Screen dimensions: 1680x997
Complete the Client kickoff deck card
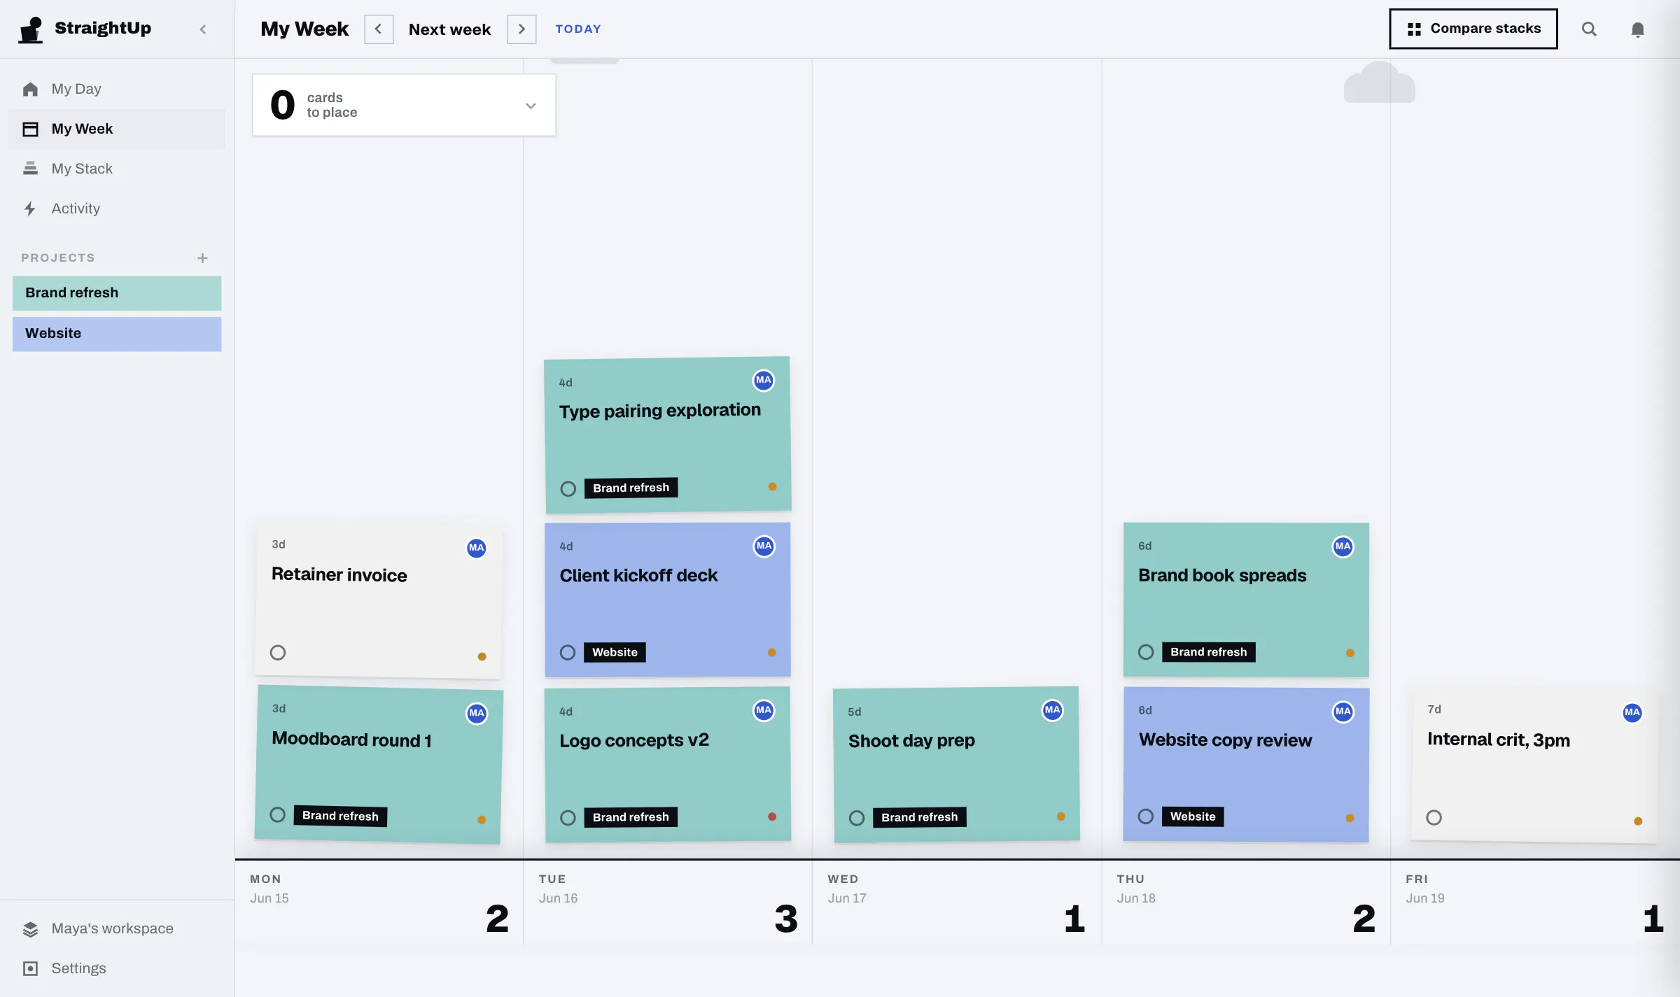pyautogui.click(x=568, y=653)
